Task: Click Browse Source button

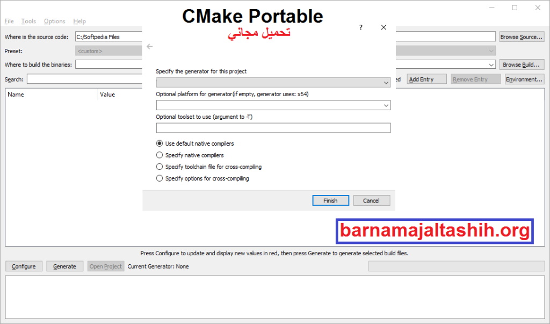Action: point(522,37)
